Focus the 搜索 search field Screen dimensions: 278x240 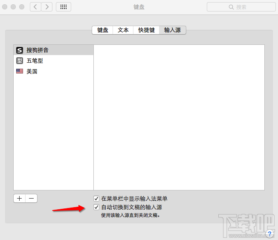coord(241,7)
